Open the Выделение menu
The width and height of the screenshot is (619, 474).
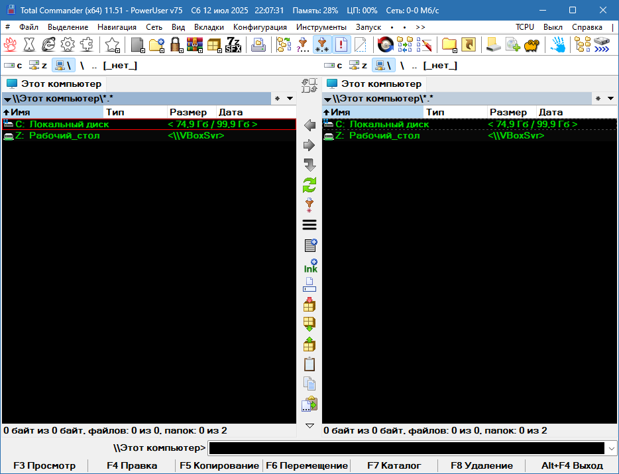point(68,27)
